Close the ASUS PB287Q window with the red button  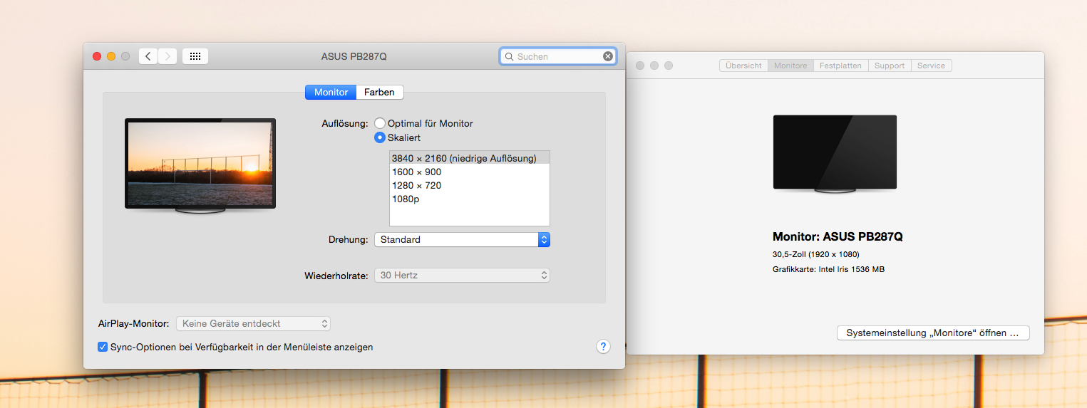pos(97,56)
